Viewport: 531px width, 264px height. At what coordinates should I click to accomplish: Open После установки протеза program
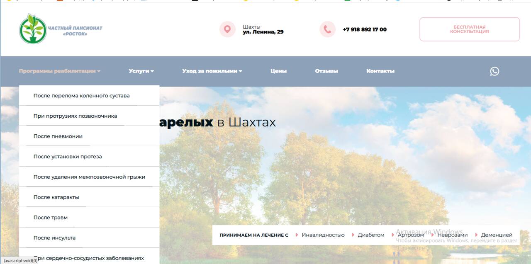(67, 157)
